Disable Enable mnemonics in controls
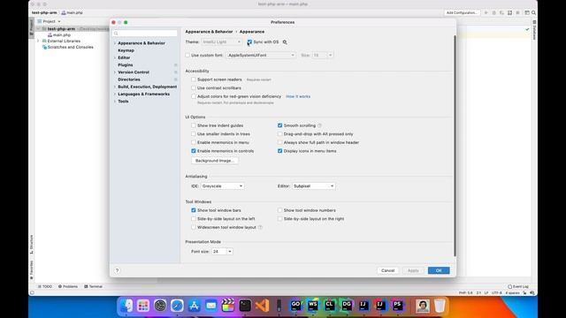 (x=194, y=151)
